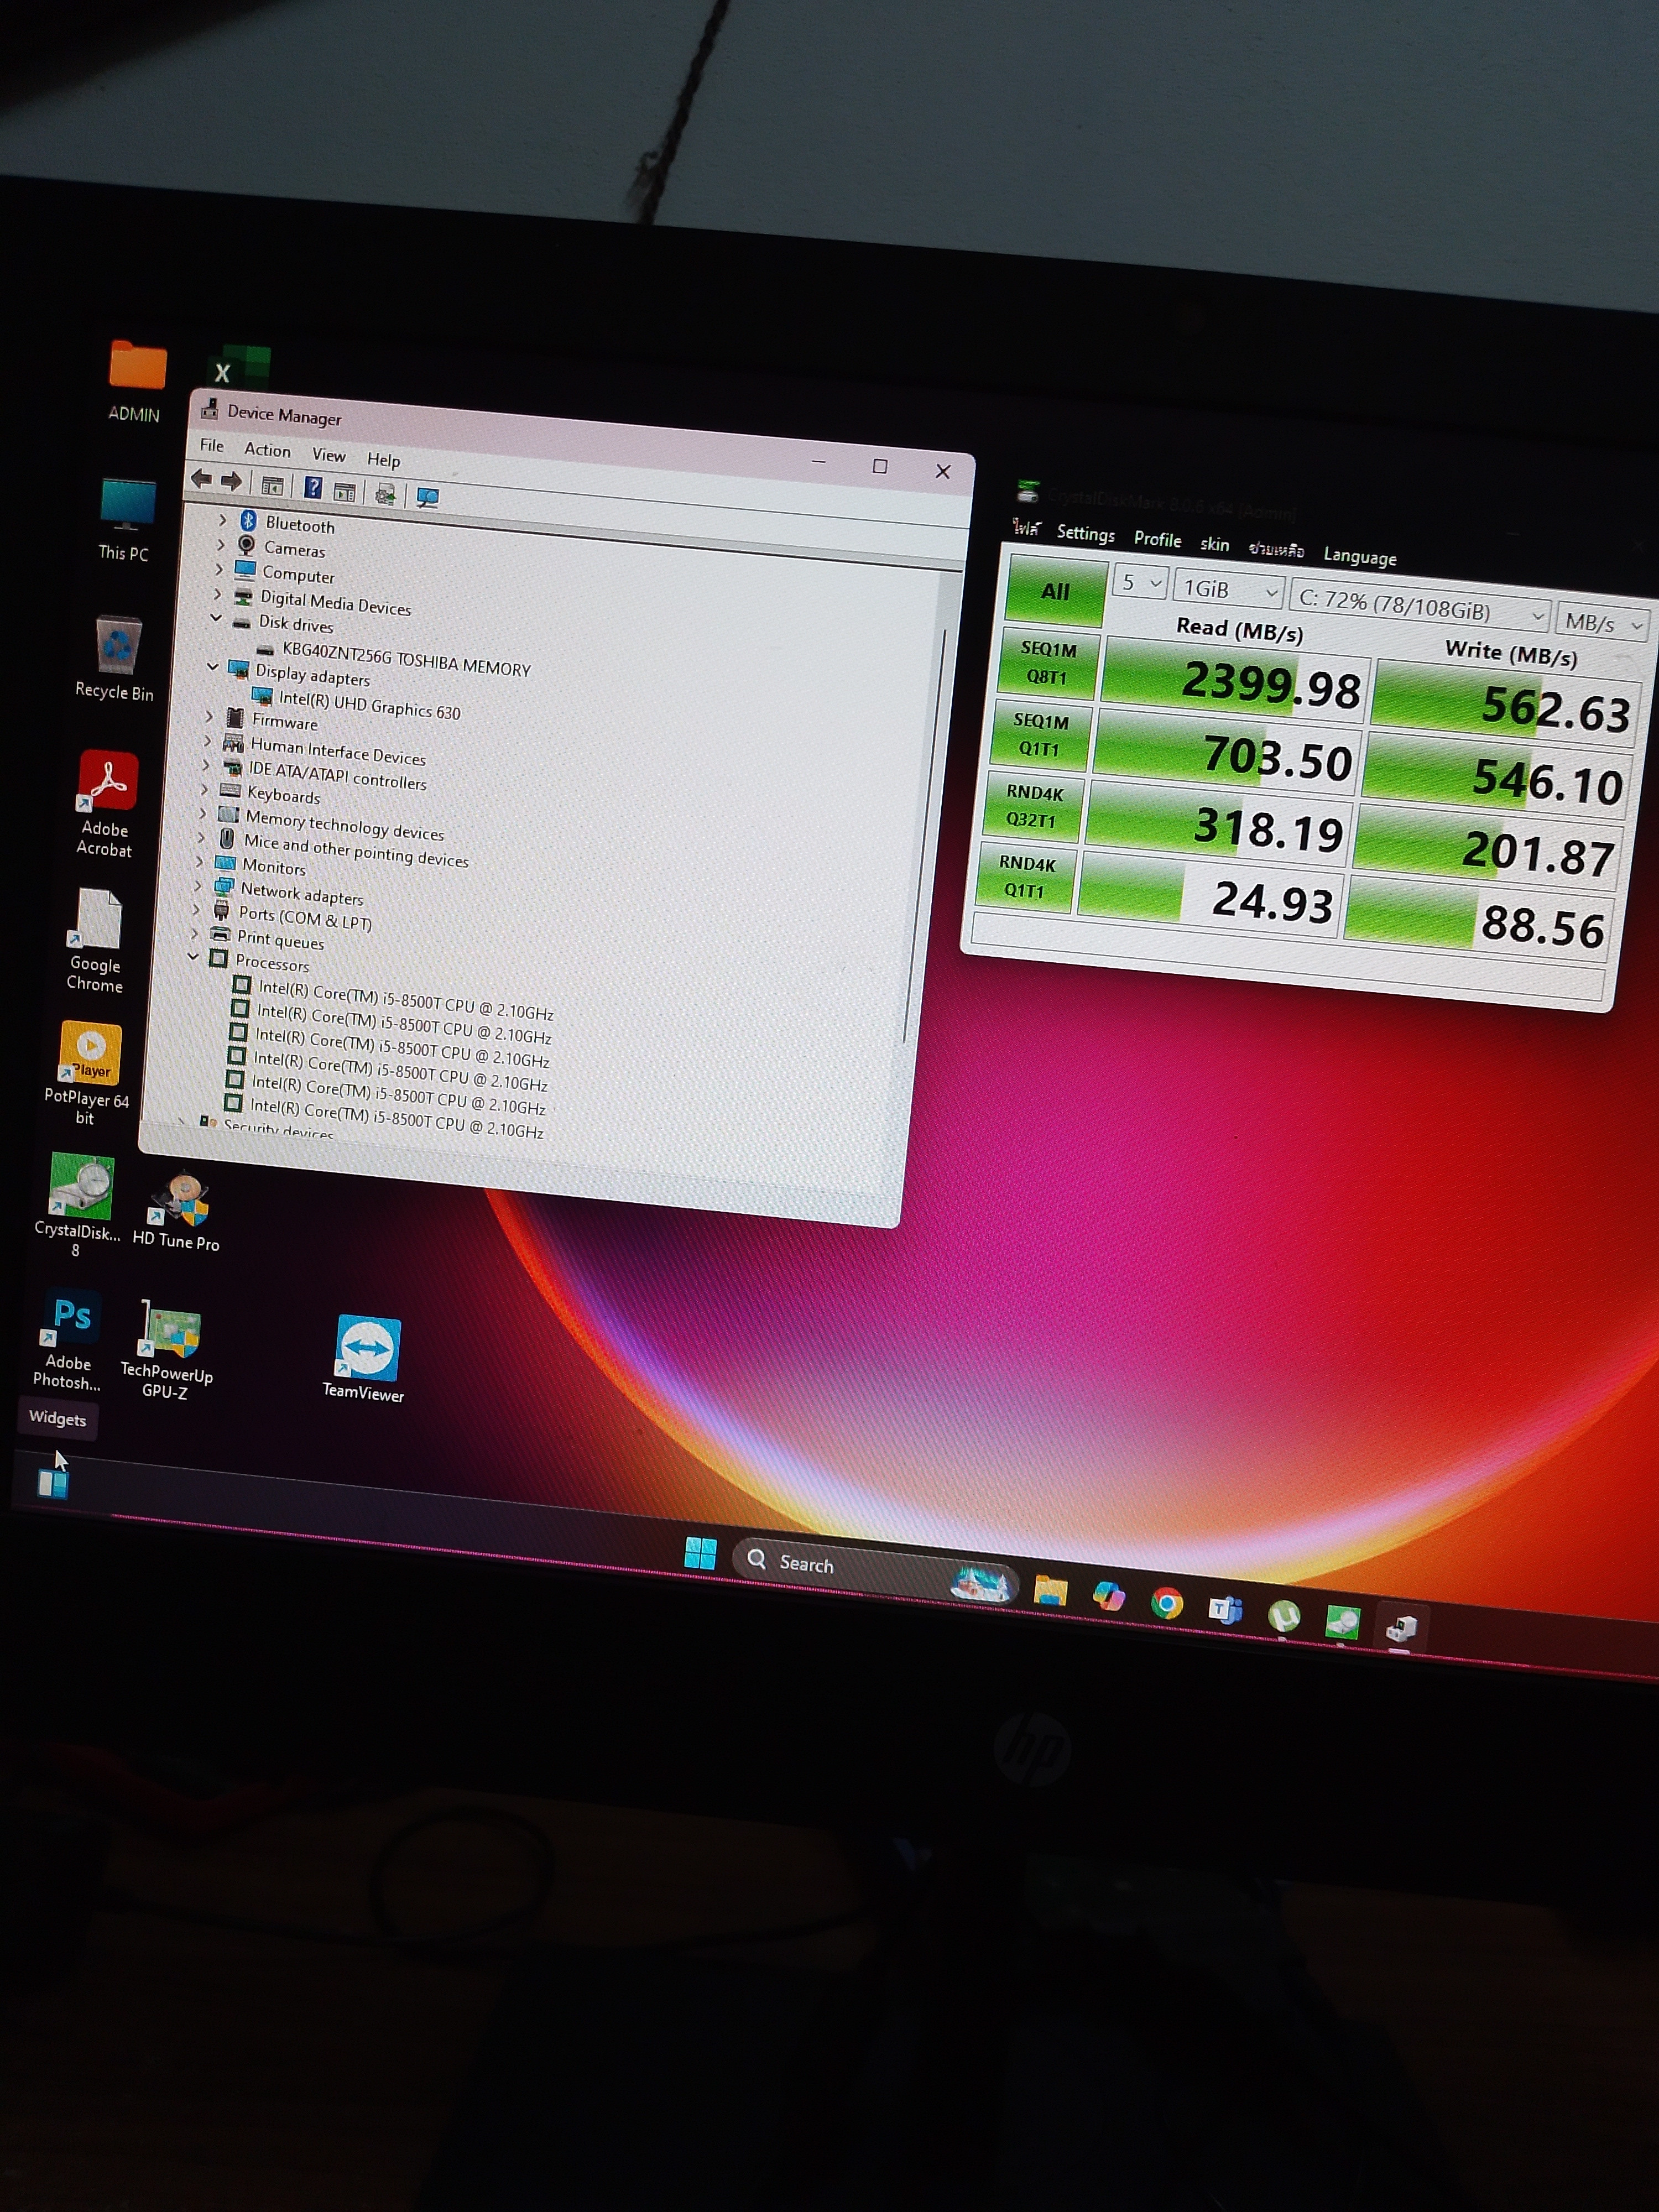Open the Profile menu in CrystalDiskMark
Image resolution: width=1659 pixels, height=2212 pixels.
click(x=1158, y=539)
